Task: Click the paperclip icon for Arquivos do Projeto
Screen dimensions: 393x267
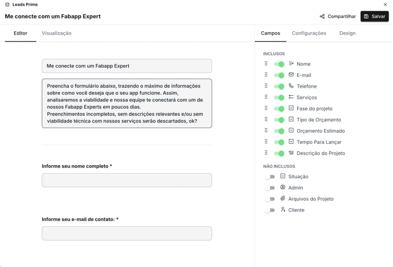Action: (283, 199)
